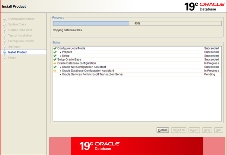Image resolution: width=227 pixels, height=155 pixels.
Task: Click active step bullet for Install Product
Action: point(5,52)
